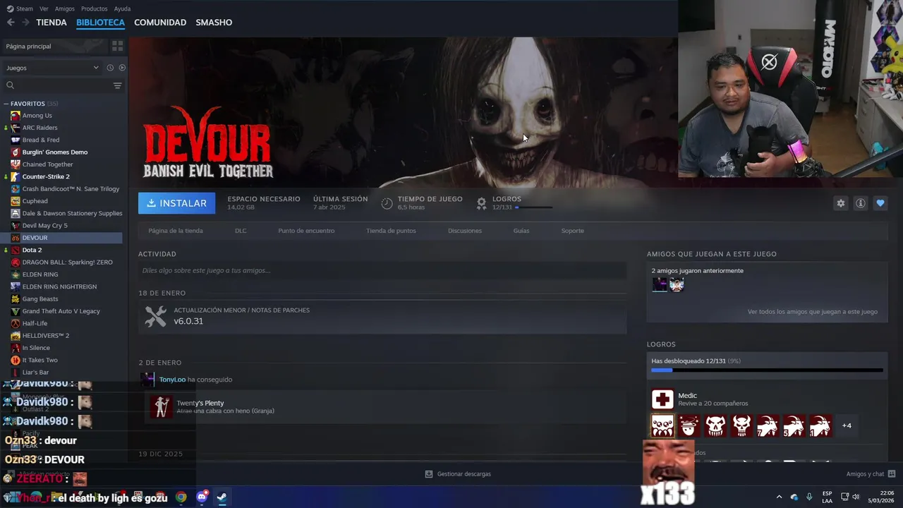The width and height of the screenshot is (903, 508).
Task: Open Chrome from the Windows taskbar
Action: pos(181,497)
